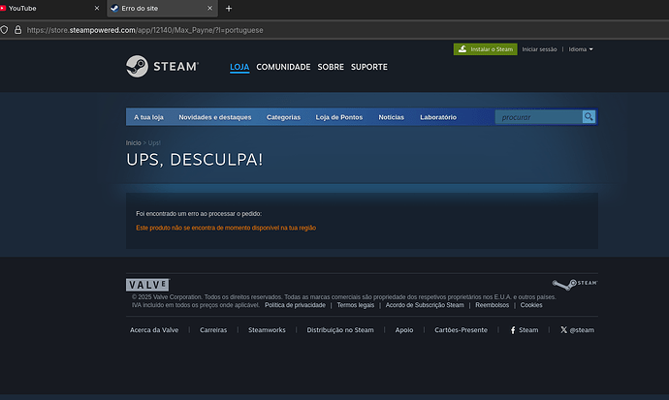Image resolution: width=669 pixels, height=400 pixels.
Task: Click the Instalar o Steam button
Action: click(x=485, y=49)
